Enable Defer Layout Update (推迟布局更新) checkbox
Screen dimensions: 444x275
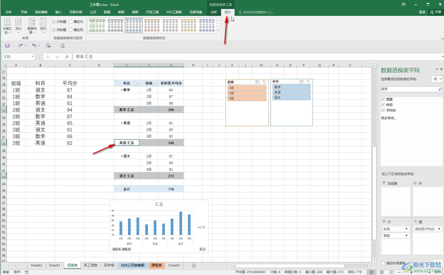pos(383,263)
